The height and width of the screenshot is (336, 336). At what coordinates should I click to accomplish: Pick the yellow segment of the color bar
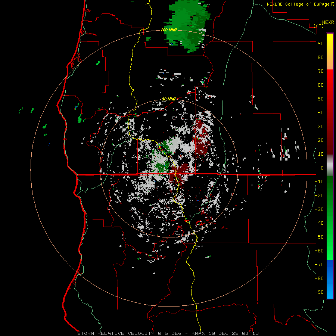tap(330, 52)
